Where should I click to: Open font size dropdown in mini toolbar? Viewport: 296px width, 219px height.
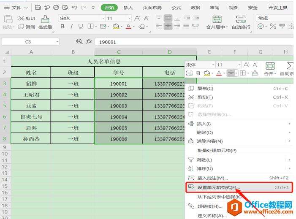click(239, 65)
